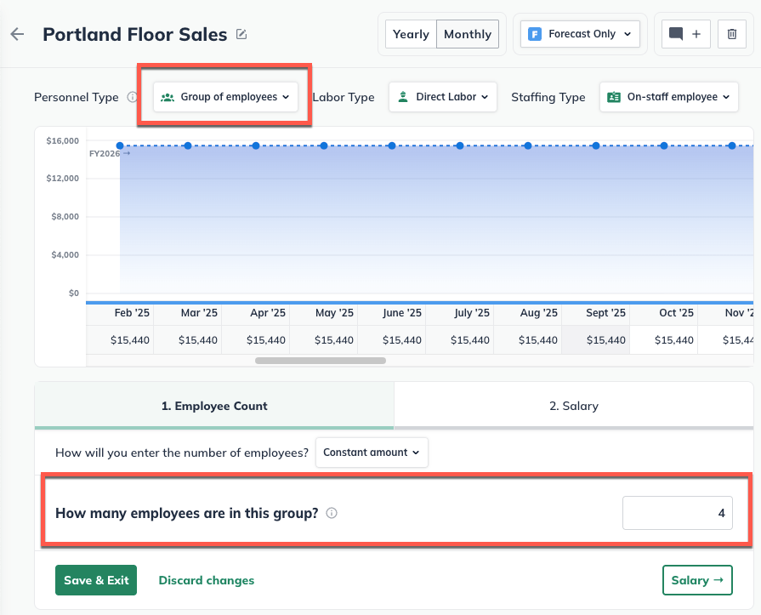Screen dimensions: 761x615
Task: Click Discard changes link
Action: pyautogui.click(x=207, y=580)
